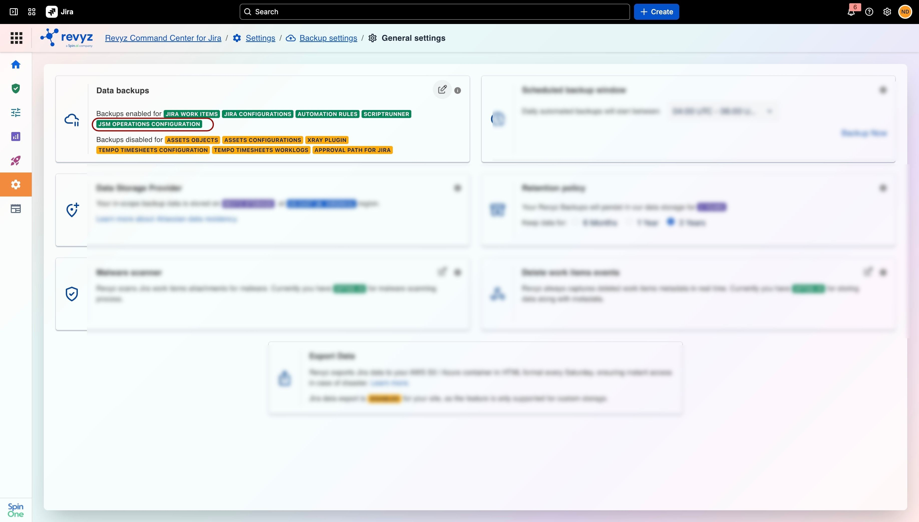Click the JIRA WORK ITEMS tag

pos(192,114)
